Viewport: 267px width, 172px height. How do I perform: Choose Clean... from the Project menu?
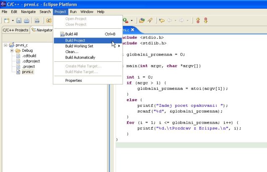[x=88, y=52]
